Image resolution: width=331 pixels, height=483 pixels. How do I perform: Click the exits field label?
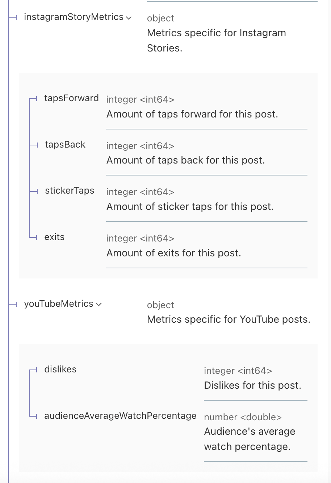54,237
